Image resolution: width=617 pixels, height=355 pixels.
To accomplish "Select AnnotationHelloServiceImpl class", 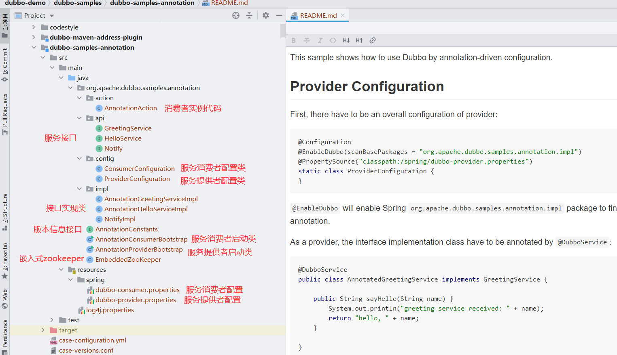I will click(x=146, y=209).
